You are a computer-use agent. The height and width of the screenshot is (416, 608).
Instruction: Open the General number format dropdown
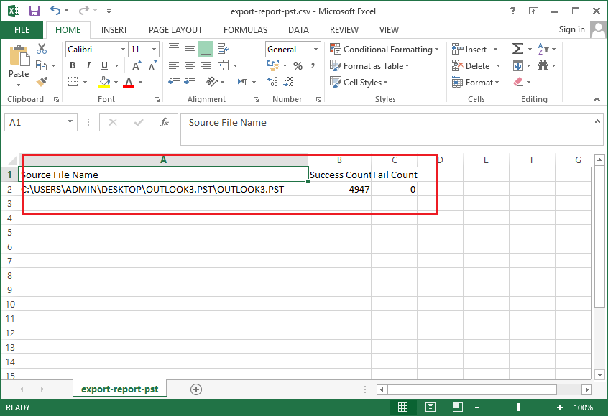tap(315, 50)
